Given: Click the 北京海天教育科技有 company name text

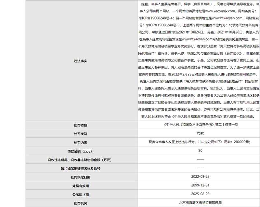Looking at the screenshot, I should coord(243,25).
